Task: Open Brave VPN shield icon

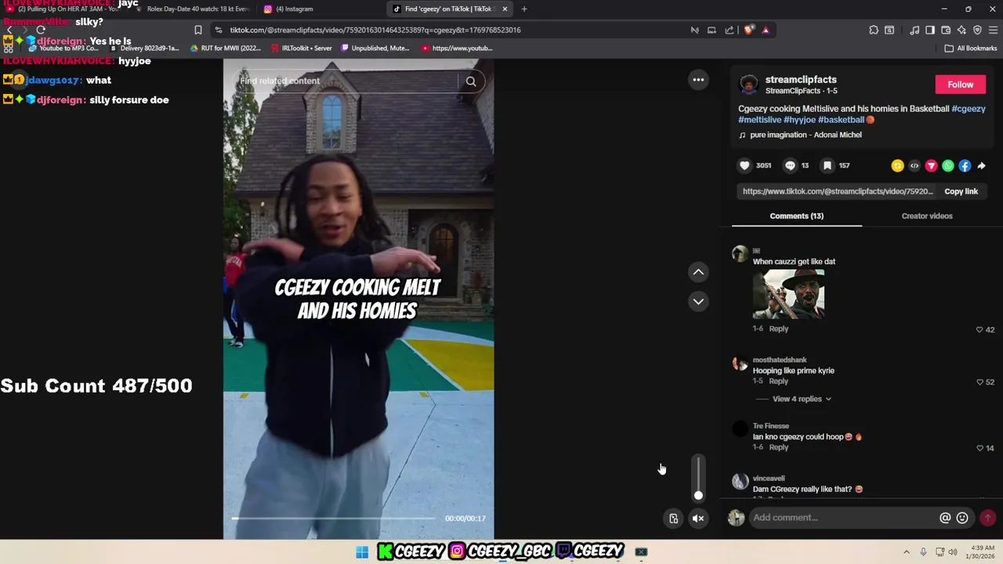Action: [977, 30]
